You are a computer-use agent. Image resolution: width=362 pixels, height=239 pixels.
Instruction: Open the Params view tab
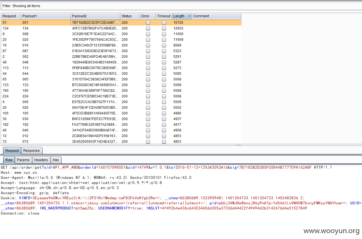coord(23,160)
